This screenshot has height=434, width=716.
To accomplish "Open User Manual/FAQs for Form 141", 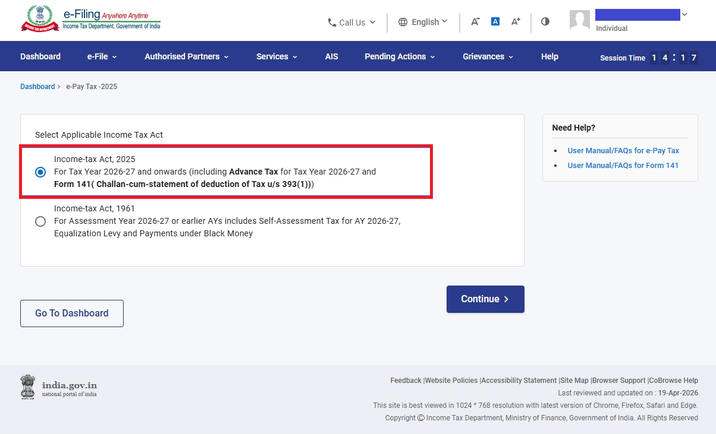I will (x=623, y=166).
